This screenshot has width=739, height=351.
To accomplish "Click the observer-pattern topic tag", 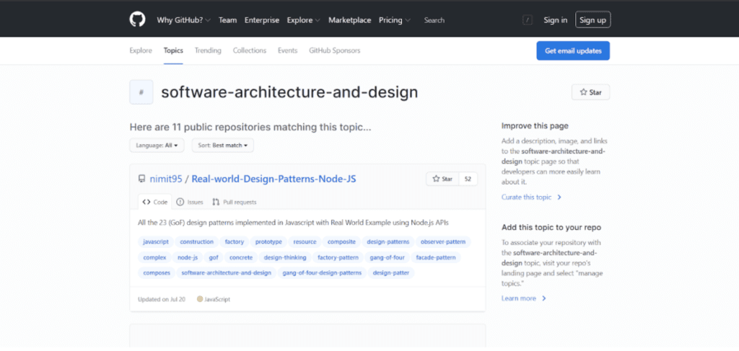I will (x=443, y=242).
